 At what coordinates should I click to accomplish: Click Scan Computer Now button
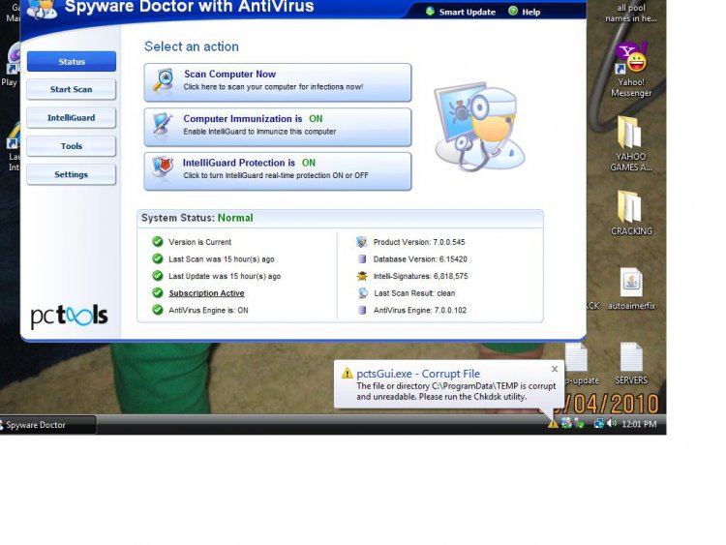tap(278, 82)
